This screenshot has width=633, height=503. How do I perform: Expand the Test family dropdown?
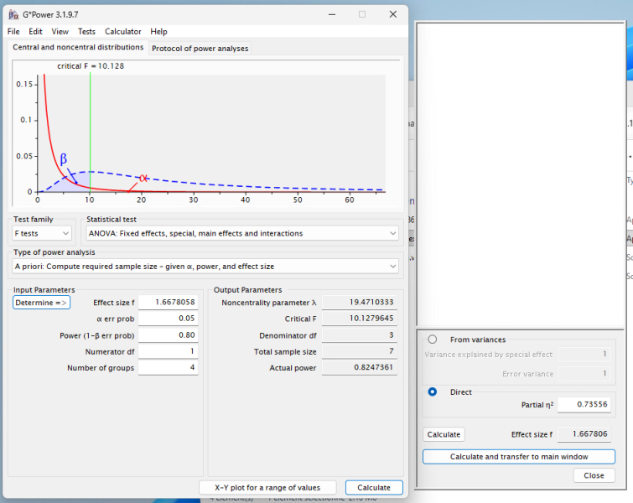pos(42,233)
